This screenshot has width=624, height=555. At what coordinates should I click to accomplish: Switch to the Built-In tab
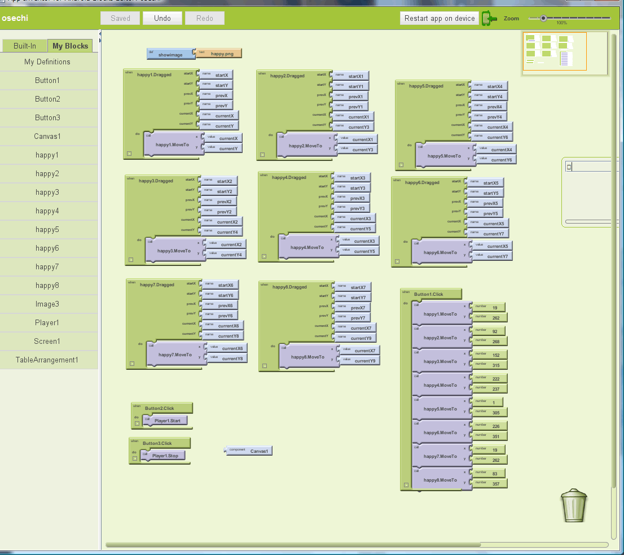(25, 46)
